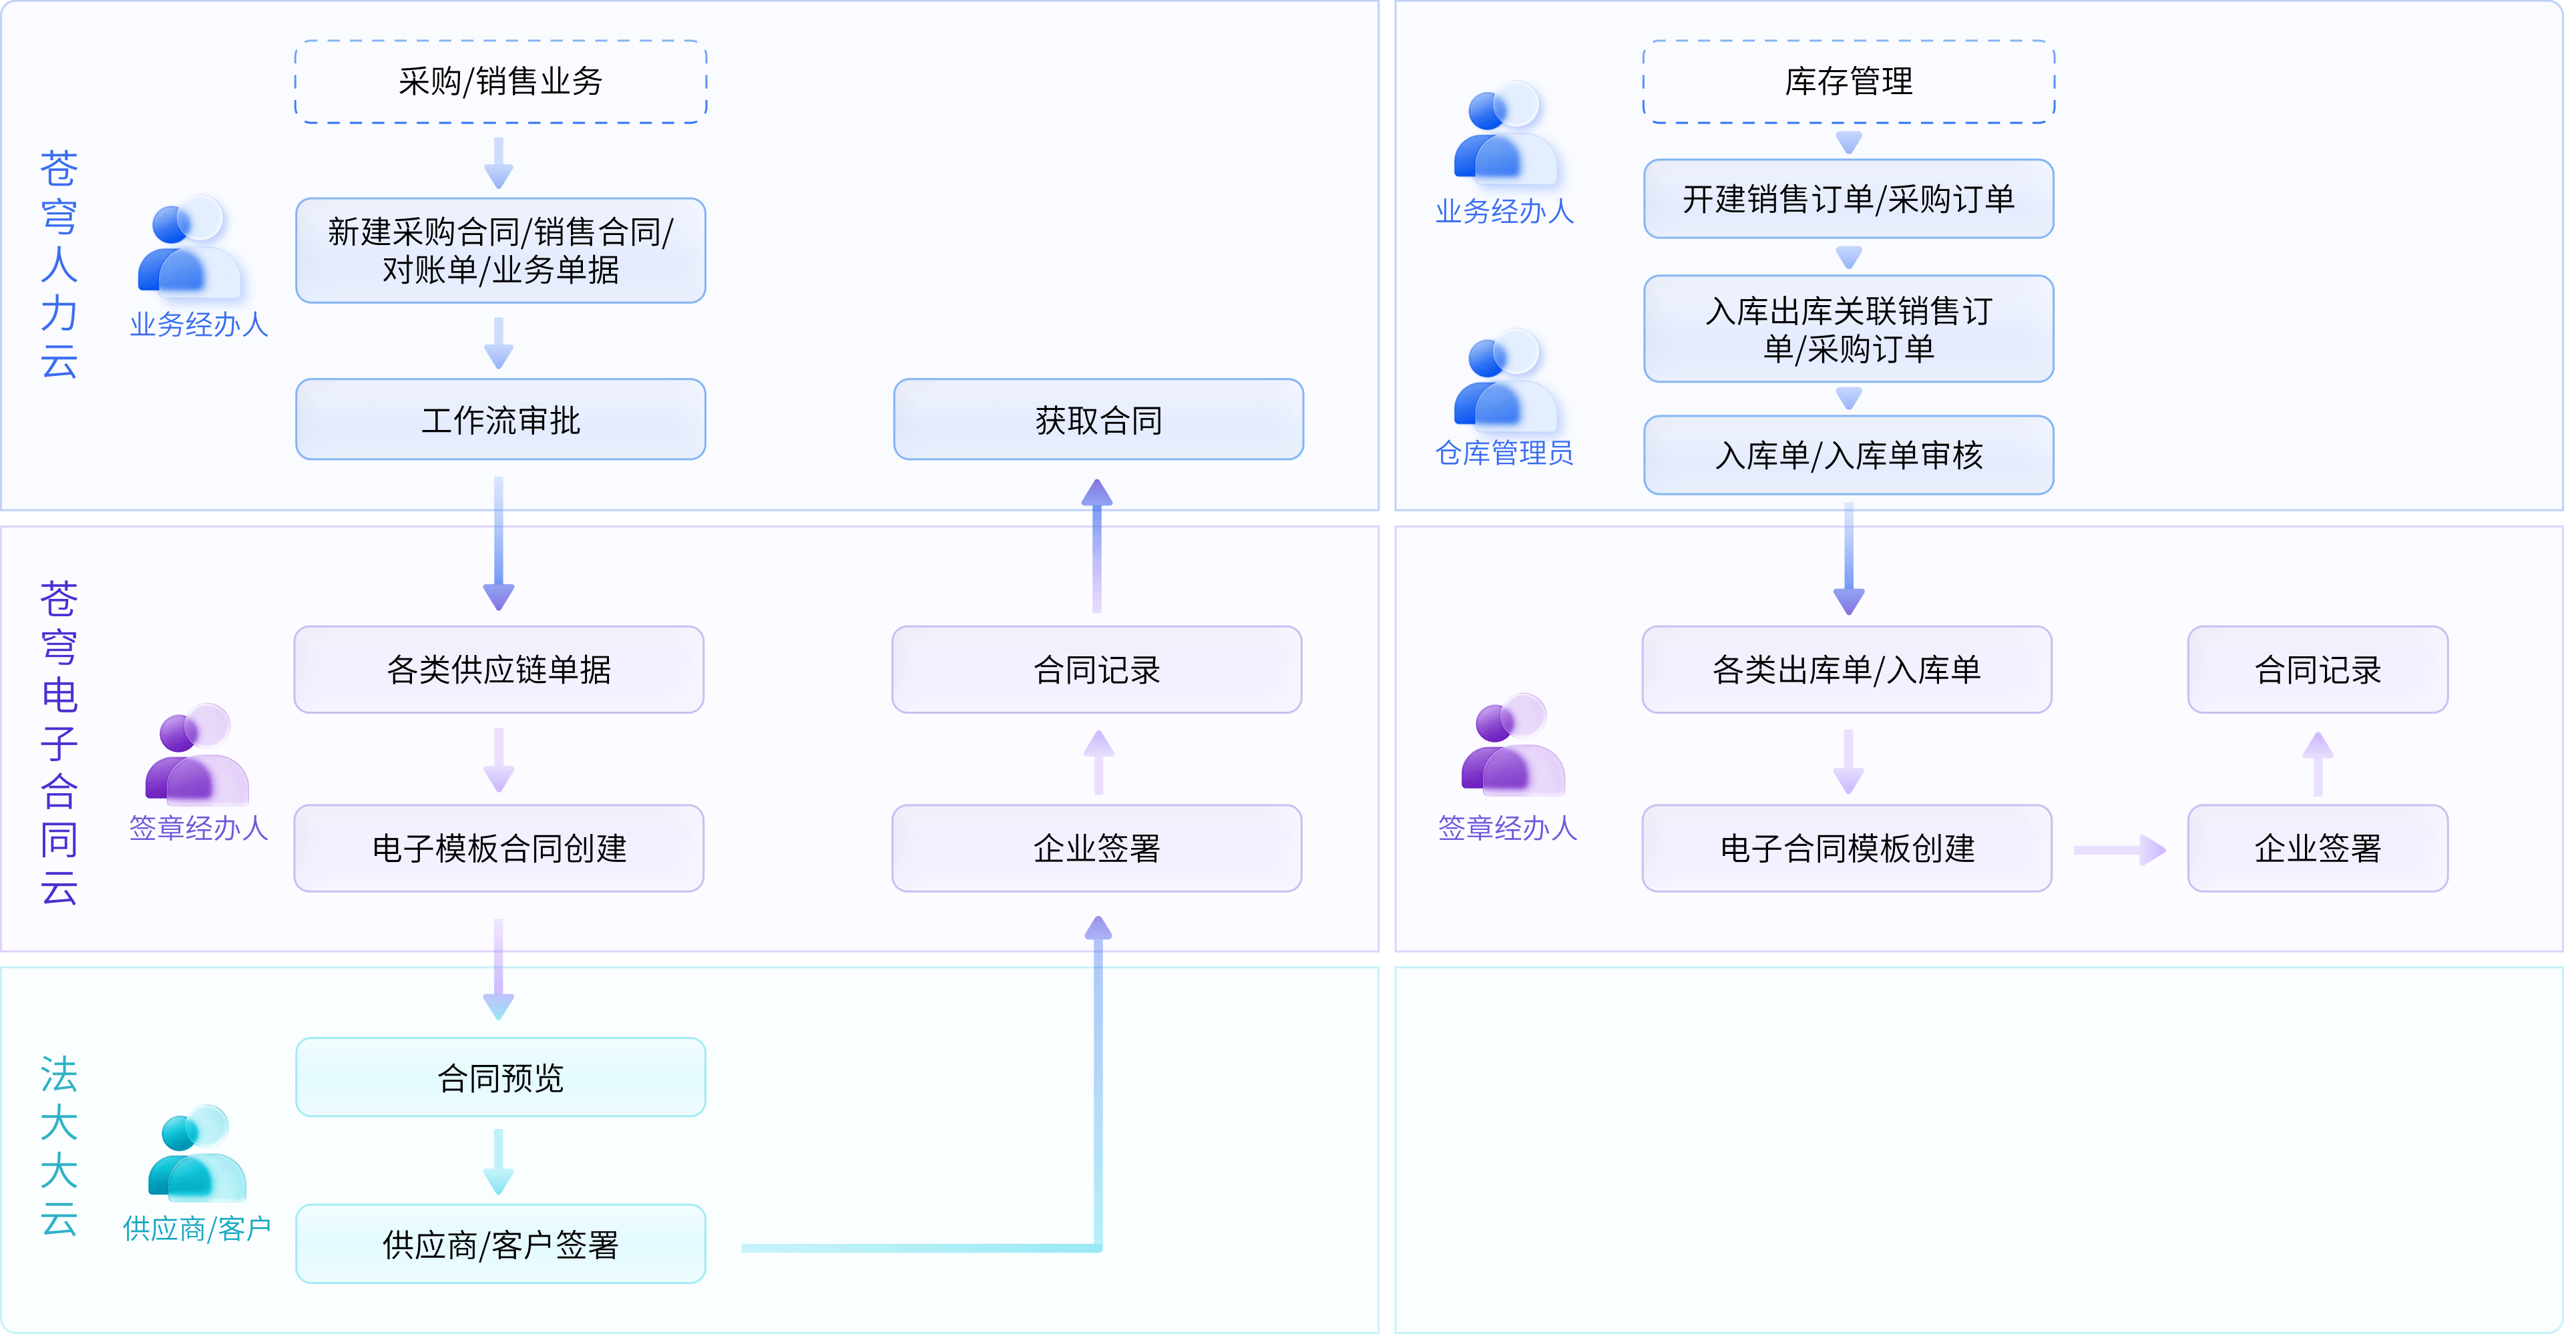Screen dimensions: 2564x1334
Task: Click the 签章经办人 label in the left diagram
Action: (x=199, y=829)
